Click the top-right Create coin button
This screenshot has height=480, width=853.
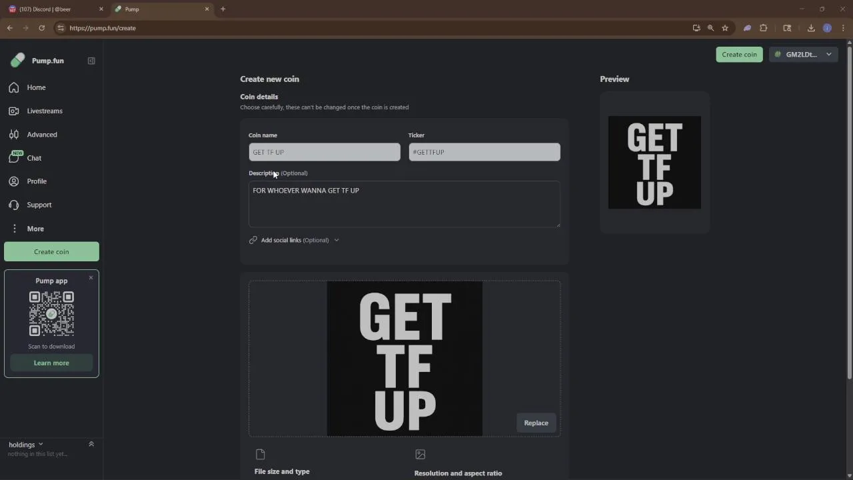coord(739,55)
